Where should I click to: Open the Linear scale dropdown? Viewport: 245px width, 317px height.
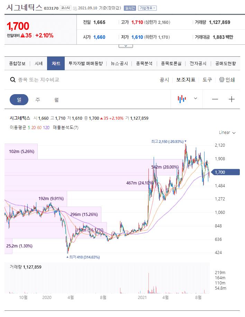pos(227,133)
